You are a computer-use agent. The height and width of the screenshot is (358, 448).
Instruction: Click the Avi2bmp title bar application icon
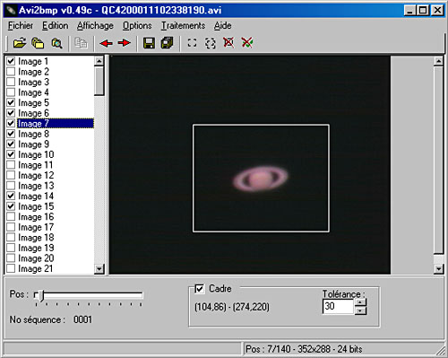click(11, 11)
